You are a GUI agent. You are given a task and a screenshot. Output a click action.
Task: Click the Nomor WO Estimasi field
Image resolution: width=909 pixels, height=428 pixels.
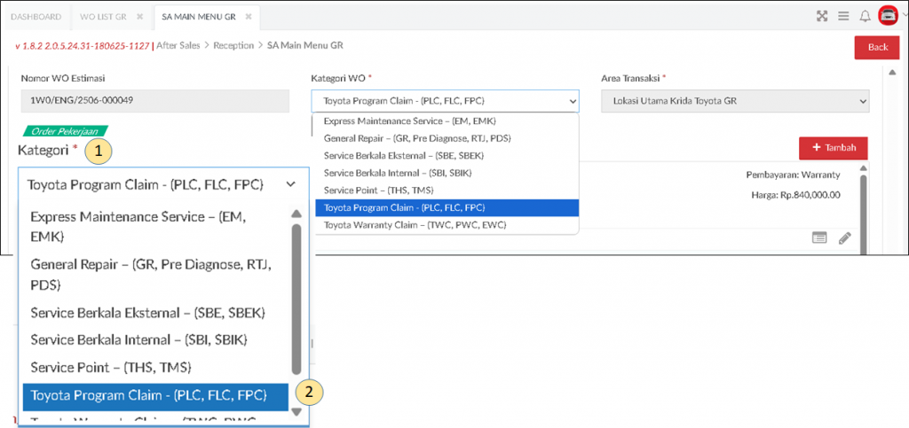tap(154, 101)
